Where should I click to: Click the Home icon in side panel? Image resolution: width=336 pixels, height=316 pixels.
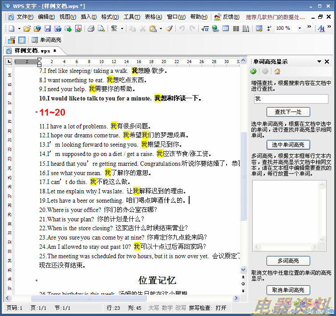click(277, 71)
